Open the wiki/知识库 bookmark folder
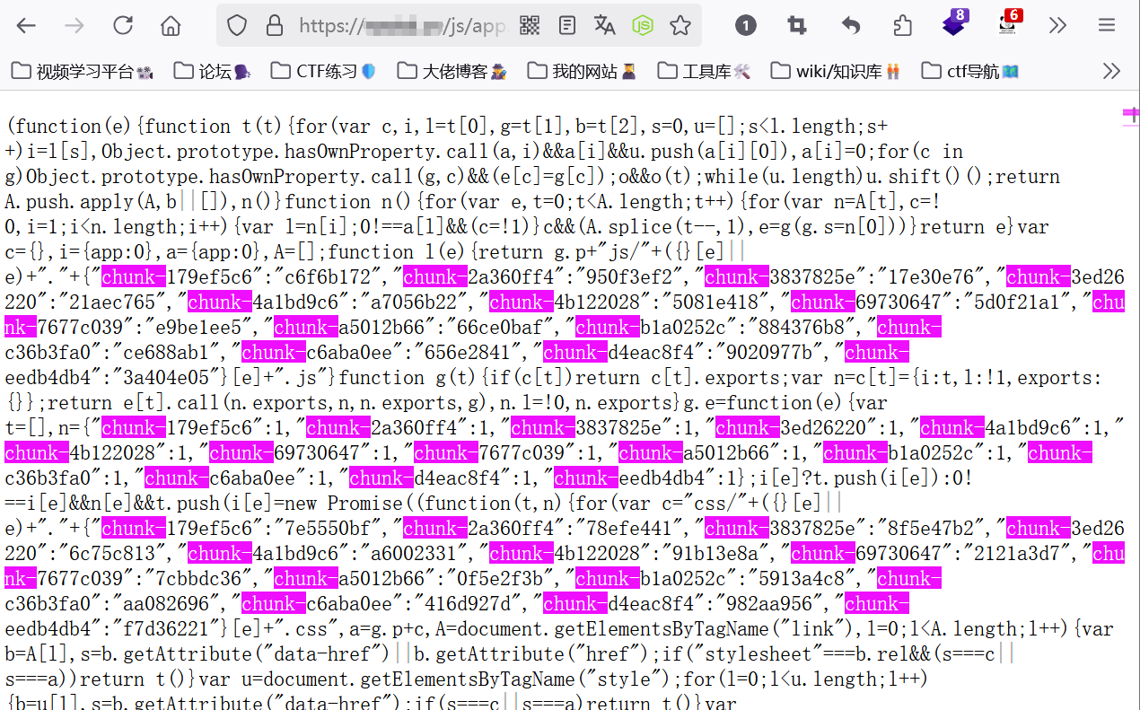Image resolution: width=1140 pixels, height=710 pixels. pyautogui.click(x=837, y=71)
